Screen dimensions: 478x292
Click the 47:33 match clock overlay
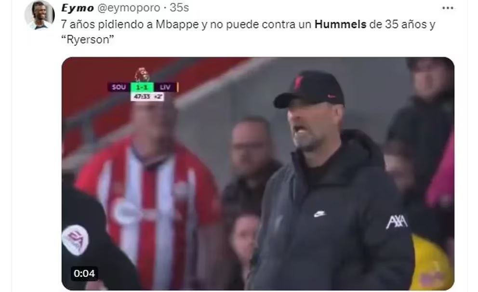[x=142, y=97]
